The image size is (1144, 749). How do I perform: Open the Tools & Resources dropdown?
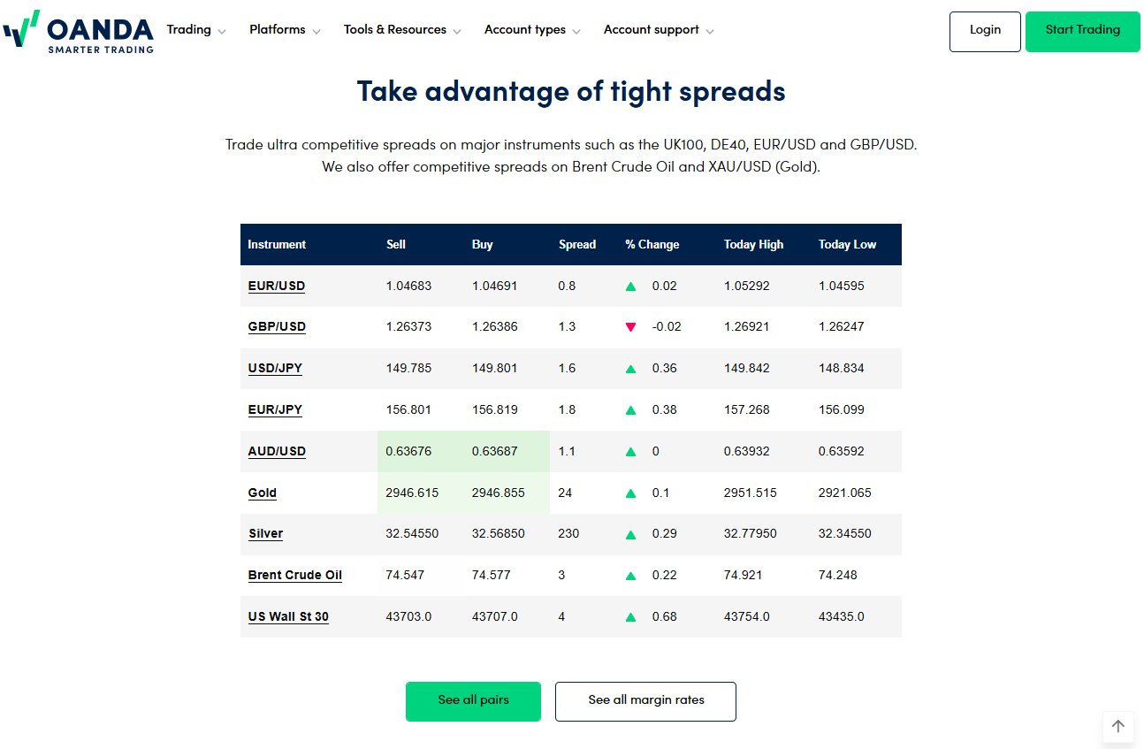[x=402, y=30]
